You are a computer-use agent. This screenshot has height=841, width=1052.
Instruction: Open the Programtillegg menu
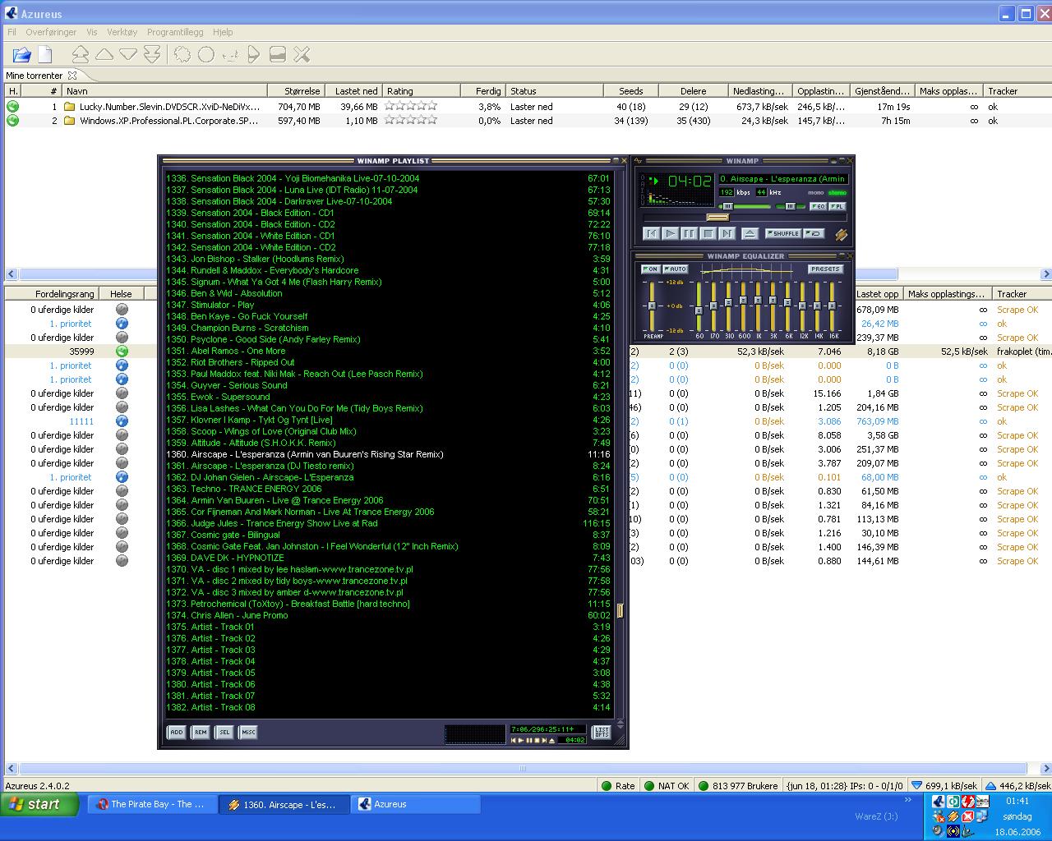pyautogui.click(x=175, y=32)
